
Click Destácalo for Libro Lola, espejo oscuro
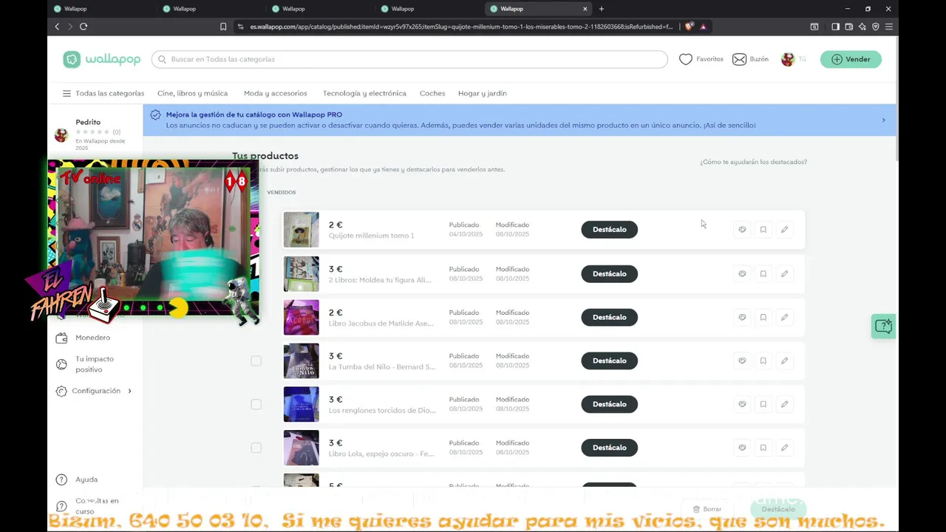pos(609,448)
